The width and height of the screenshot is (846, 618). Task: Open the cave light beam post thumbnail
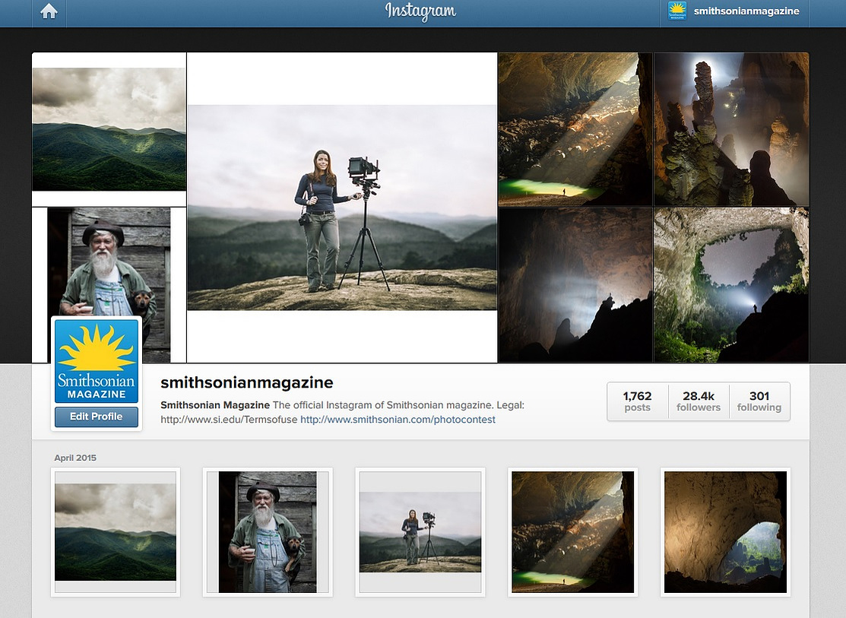pos(573,532)
